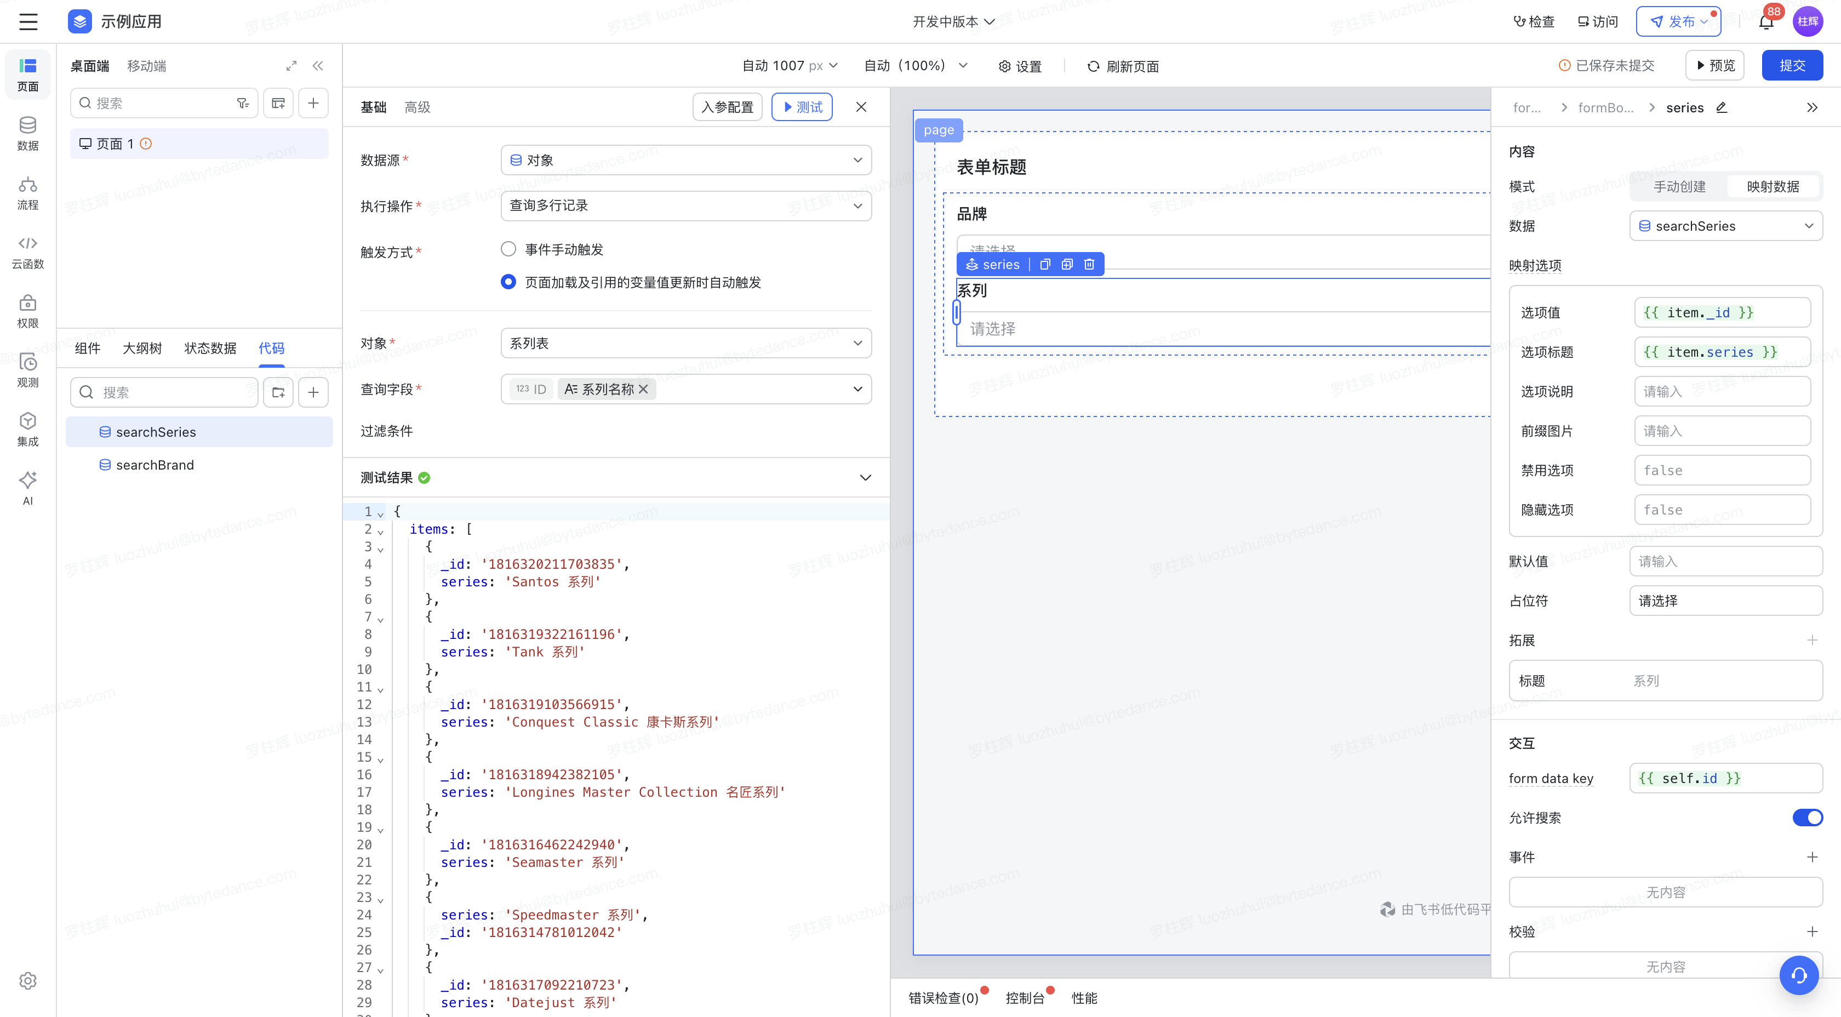Switch mode to 手动创建

pos(1679,186)
